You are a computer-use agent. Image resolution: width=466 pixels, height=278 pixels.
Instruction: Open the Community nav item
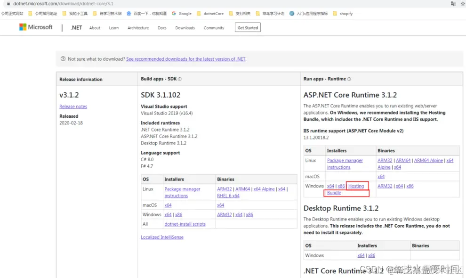point(214,28)
